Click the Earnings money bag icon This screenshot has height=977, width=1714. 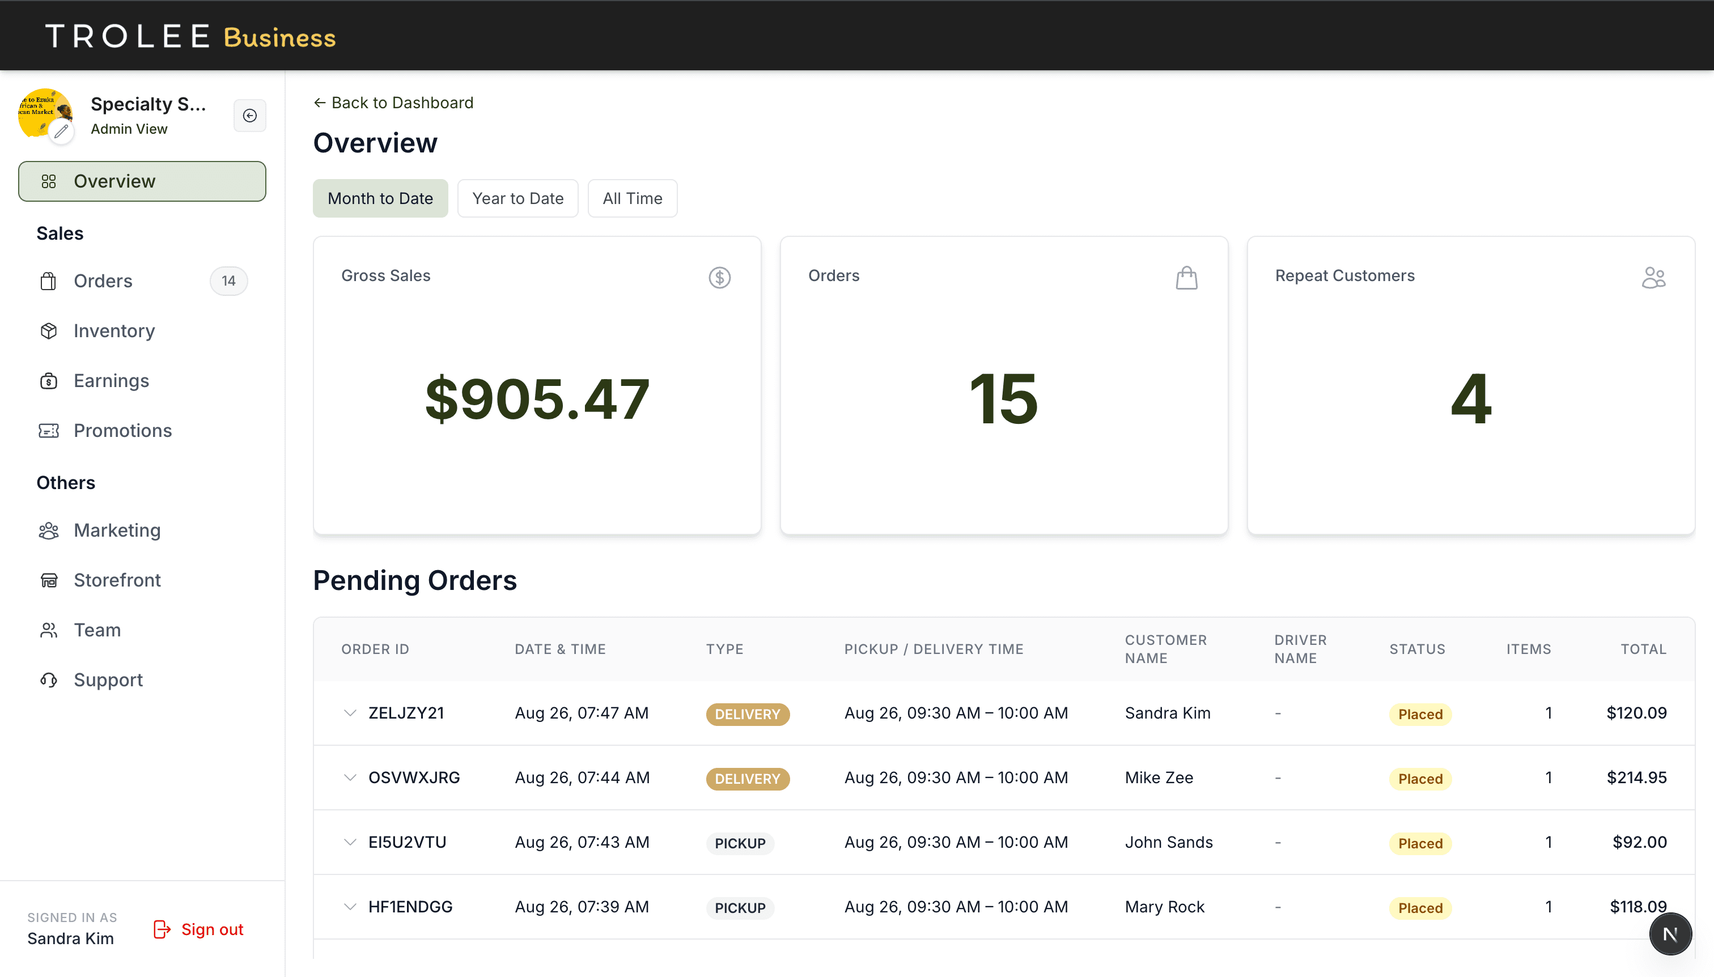(x=48, y=380)
